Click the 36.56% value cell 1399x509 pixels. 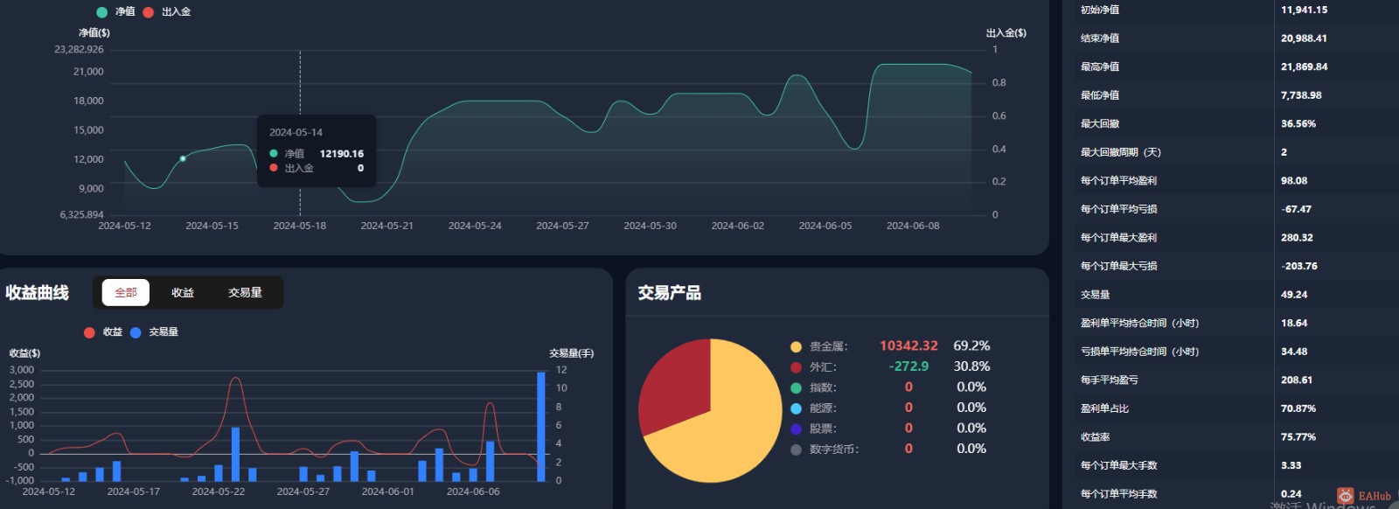coord(1298,124)
